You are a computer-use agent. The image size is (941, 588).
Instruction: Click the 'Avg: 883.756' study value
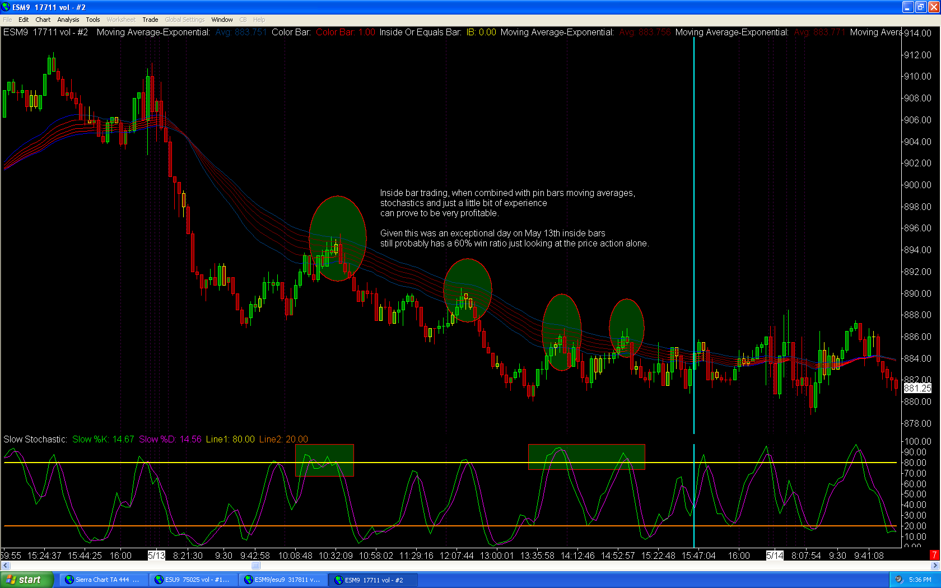tap(645, 32)
